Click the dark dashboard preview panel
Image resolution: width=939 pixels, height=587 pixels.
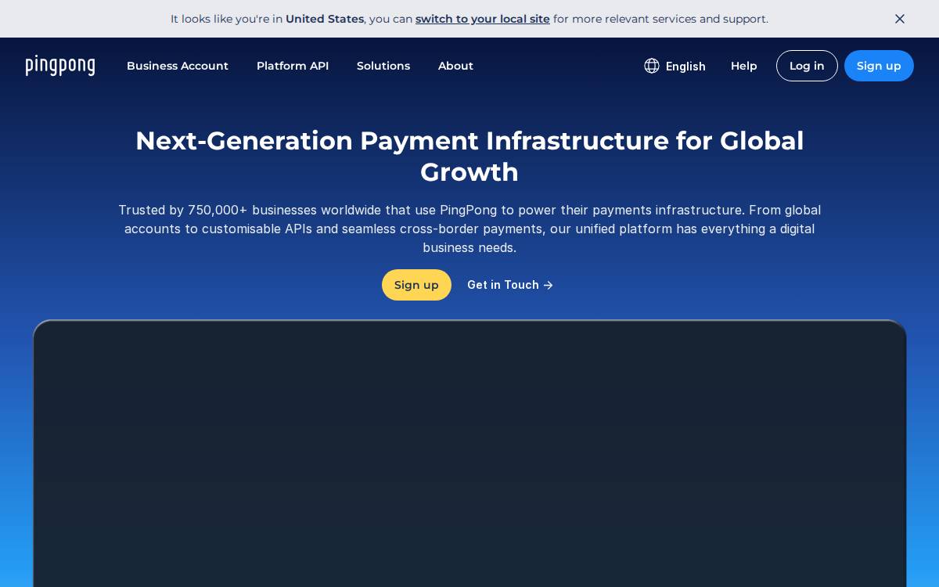pos(469,454)
